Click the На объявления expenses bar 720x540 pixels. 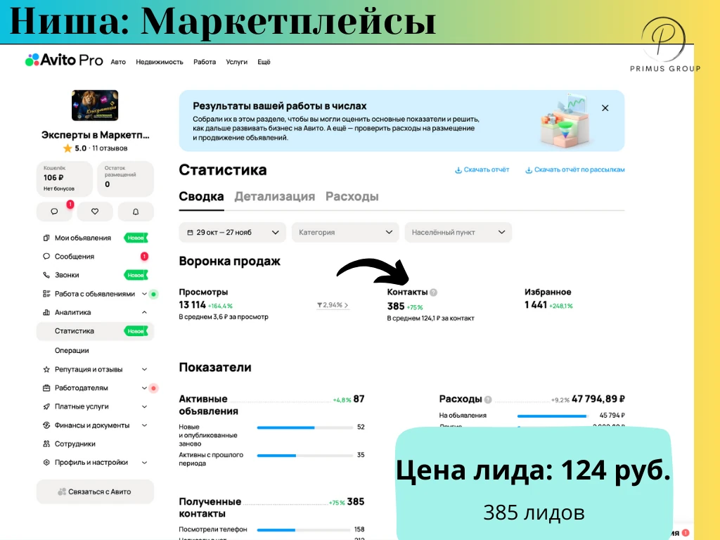553,416
